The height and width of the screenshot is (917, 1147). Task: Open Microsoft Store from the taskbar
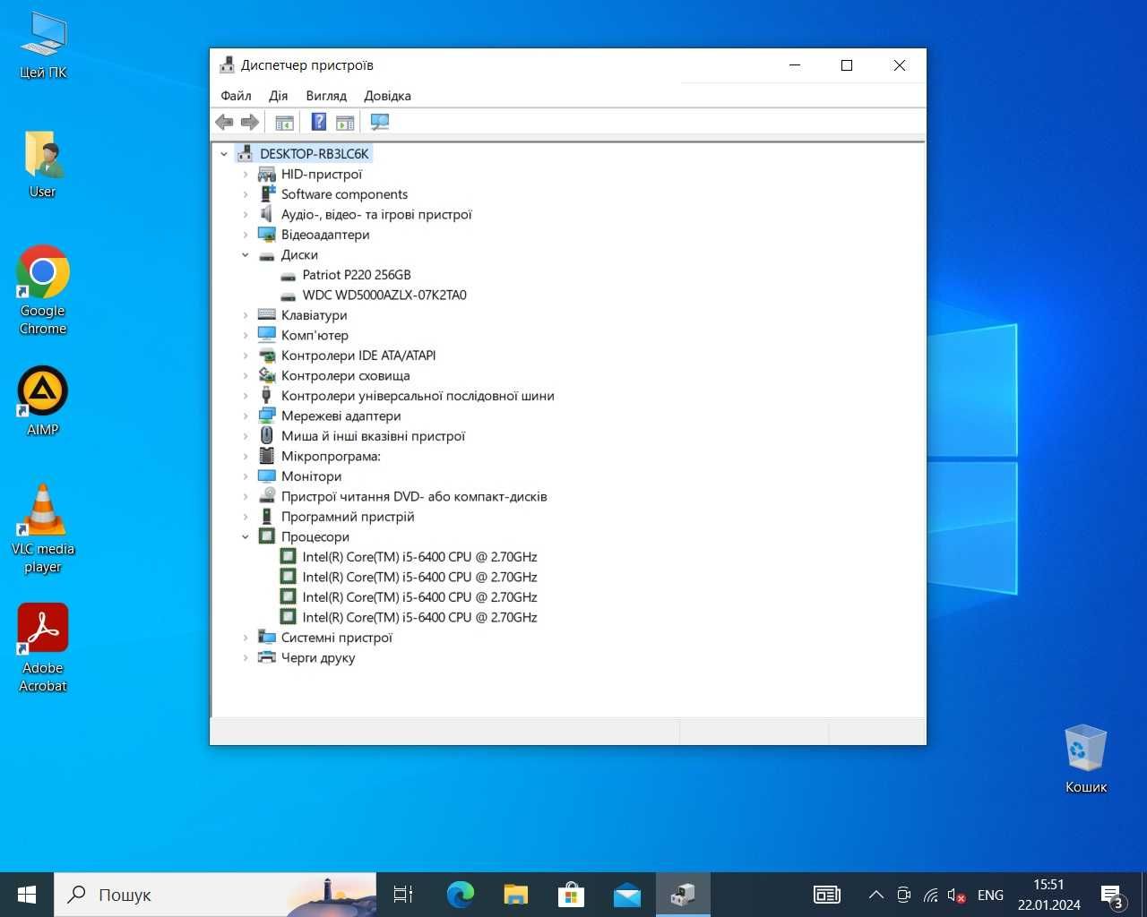pos(572,895)
